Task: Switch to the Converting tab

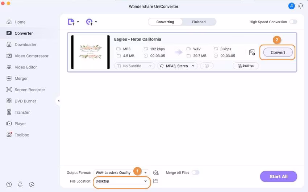Action: [165, 22]
